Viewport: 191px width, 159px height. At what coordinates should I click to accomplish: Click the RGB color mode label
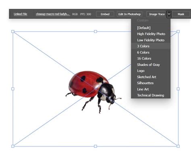[75, 14]
